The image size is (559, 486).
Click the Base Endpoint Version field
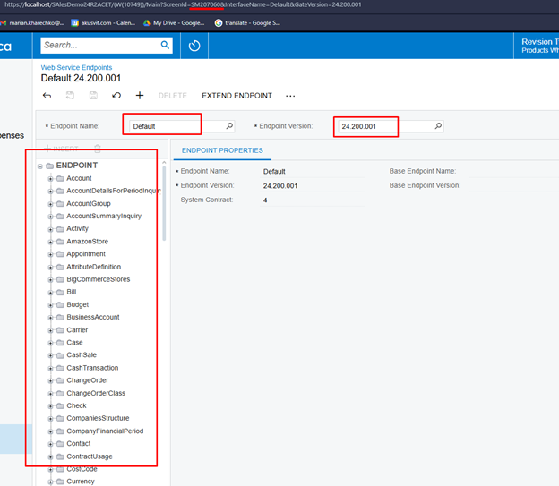point(513,185)
